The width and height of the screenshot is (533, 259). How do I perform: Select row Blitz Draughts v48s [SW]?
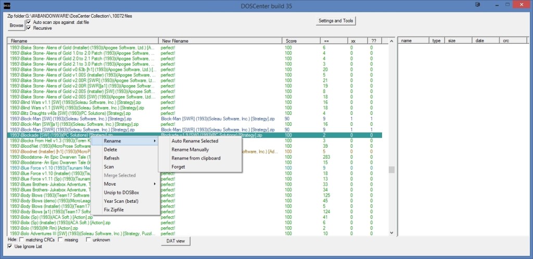pos(195,113)
